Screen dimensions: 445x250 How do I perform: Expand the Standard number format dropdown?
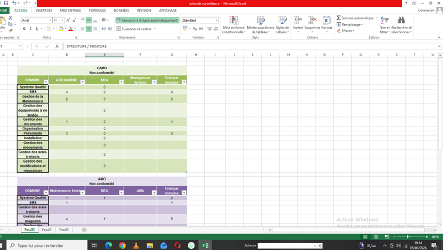pyautogui.click(x=217, y=20)
